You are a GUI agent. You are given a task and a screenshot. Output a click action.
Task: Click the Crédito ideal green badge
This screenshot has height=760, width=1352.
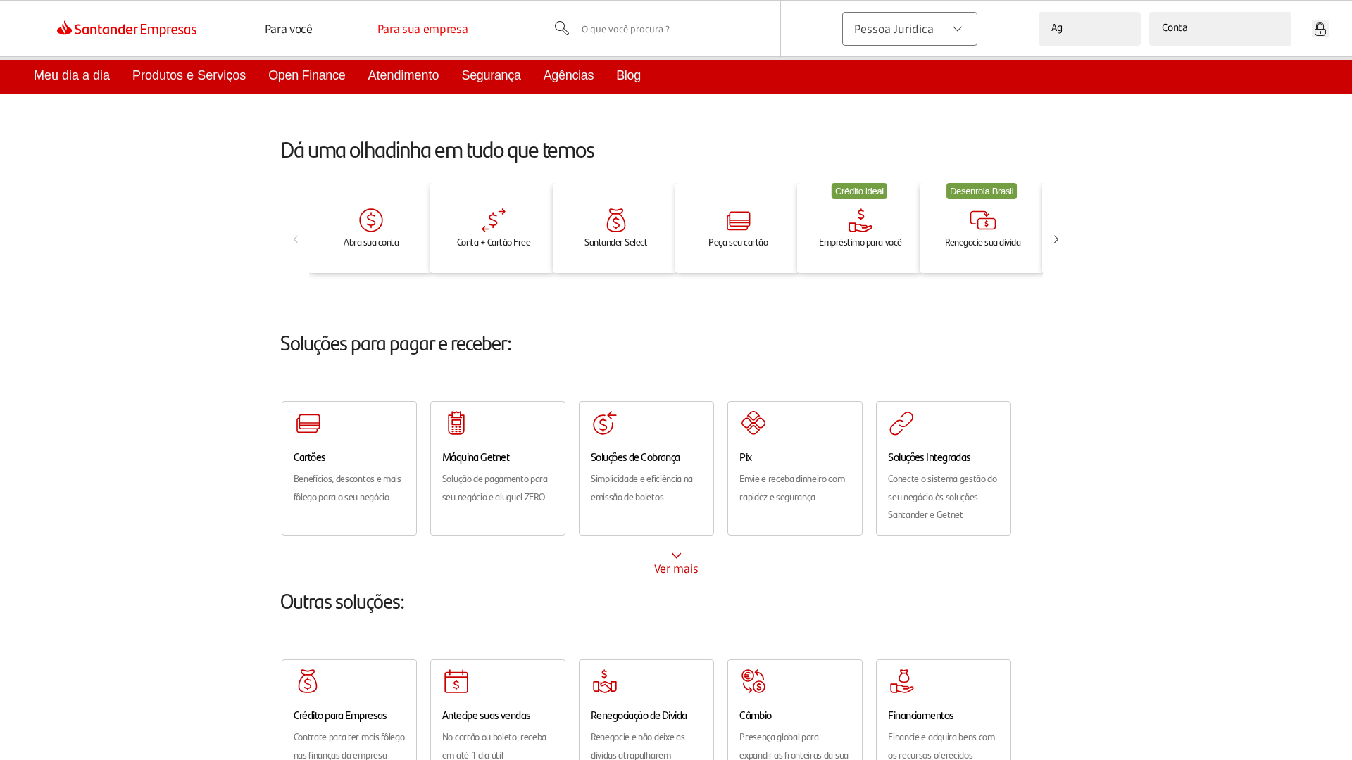[859, 191]
